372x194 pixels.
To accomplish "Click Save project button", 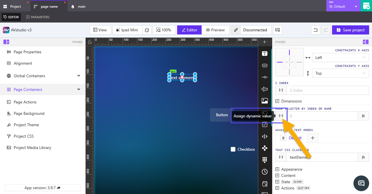I will [350, 30].
